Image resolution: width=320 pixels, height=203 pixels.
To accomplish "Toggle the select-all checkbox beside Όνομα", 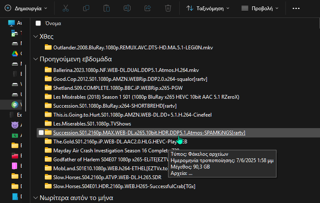I will point(38,23).
